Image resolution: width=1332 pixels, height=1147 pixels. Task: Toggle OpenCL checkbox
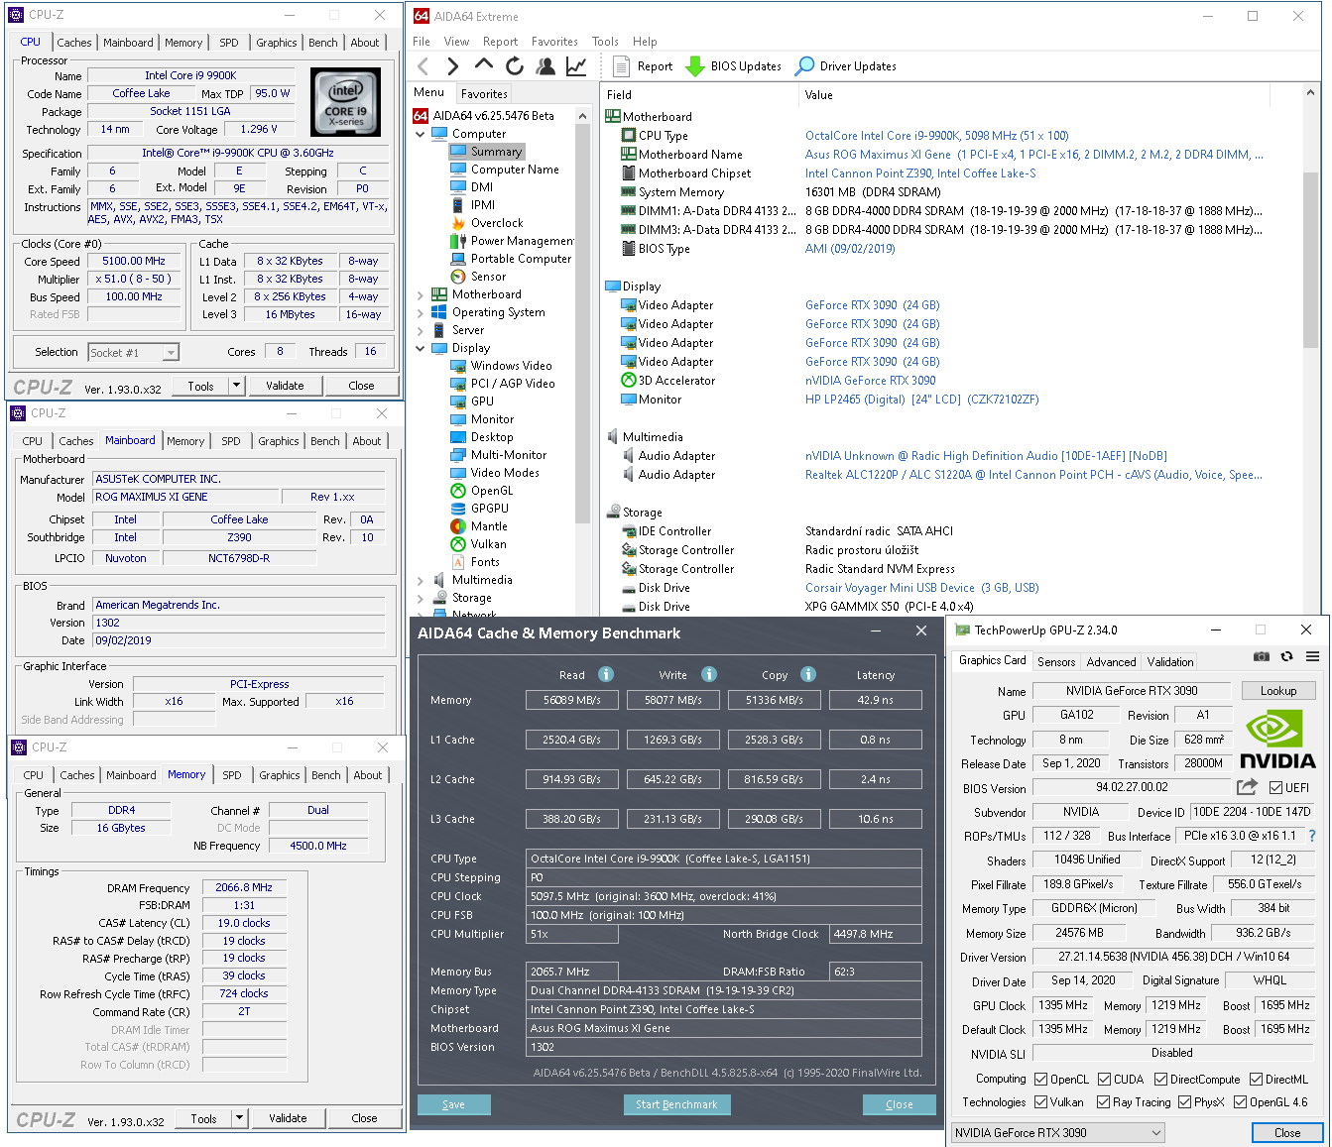tap(1040, 1080)
